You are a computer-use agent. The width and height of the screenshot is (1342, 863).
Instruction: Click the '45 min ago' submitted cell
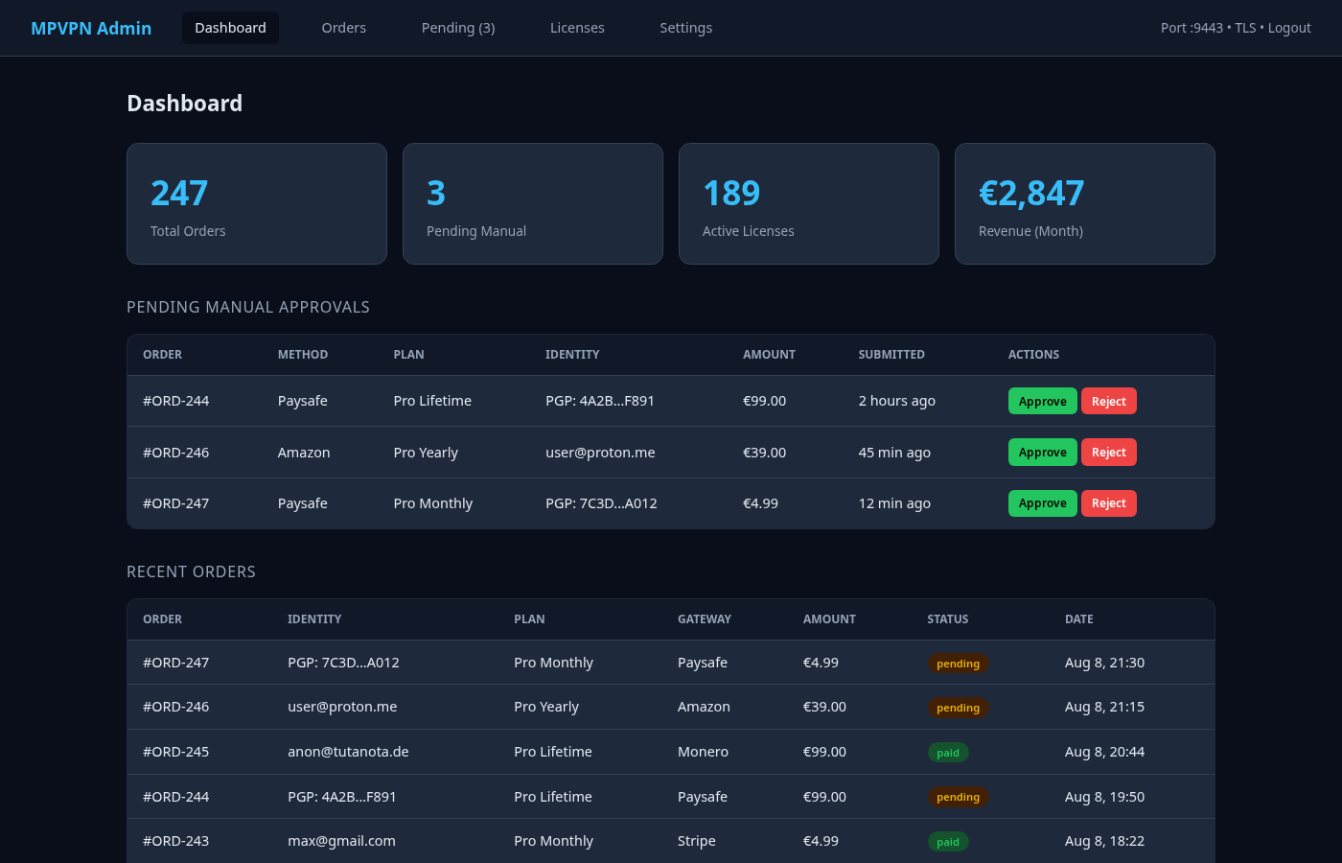coord(894,453)
